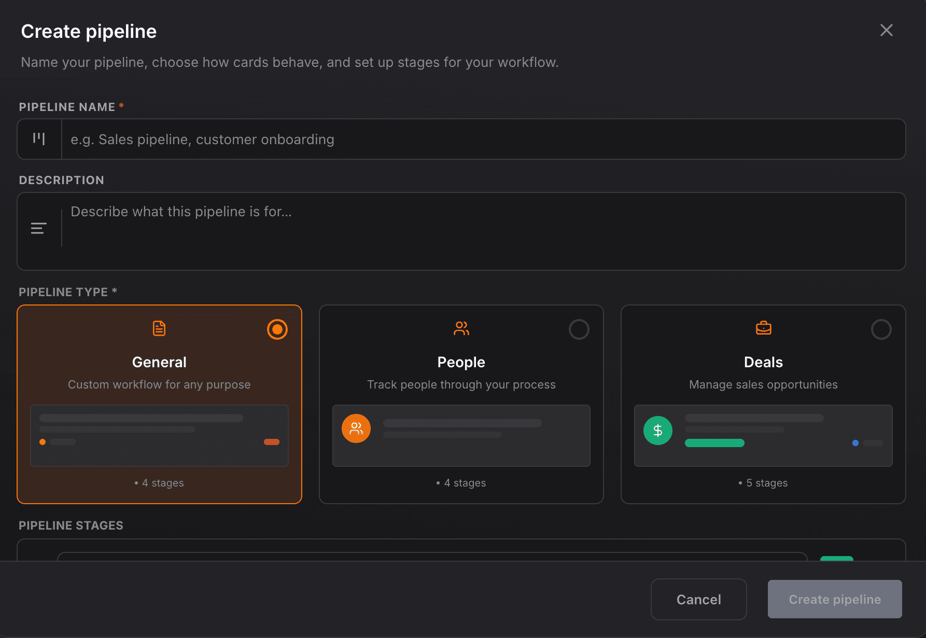Click the green progress bar in Deals preview
The image size is (926, 638).
coord(714,443)
